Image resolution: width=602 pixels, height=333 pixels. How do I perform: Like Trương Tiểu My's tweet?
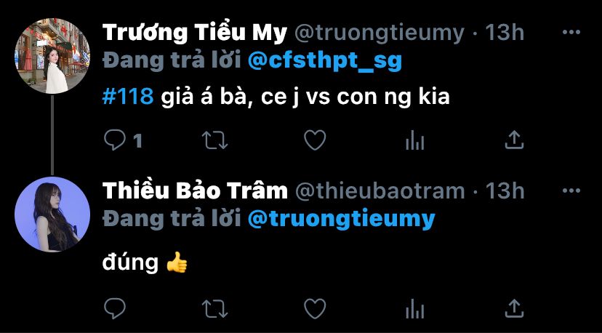pos(315,140)
